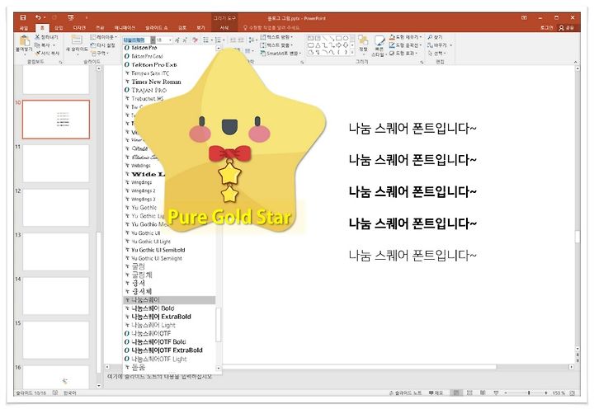
Task: Open the Format (서식) drawing tools tab
Action: click(224, 28)
